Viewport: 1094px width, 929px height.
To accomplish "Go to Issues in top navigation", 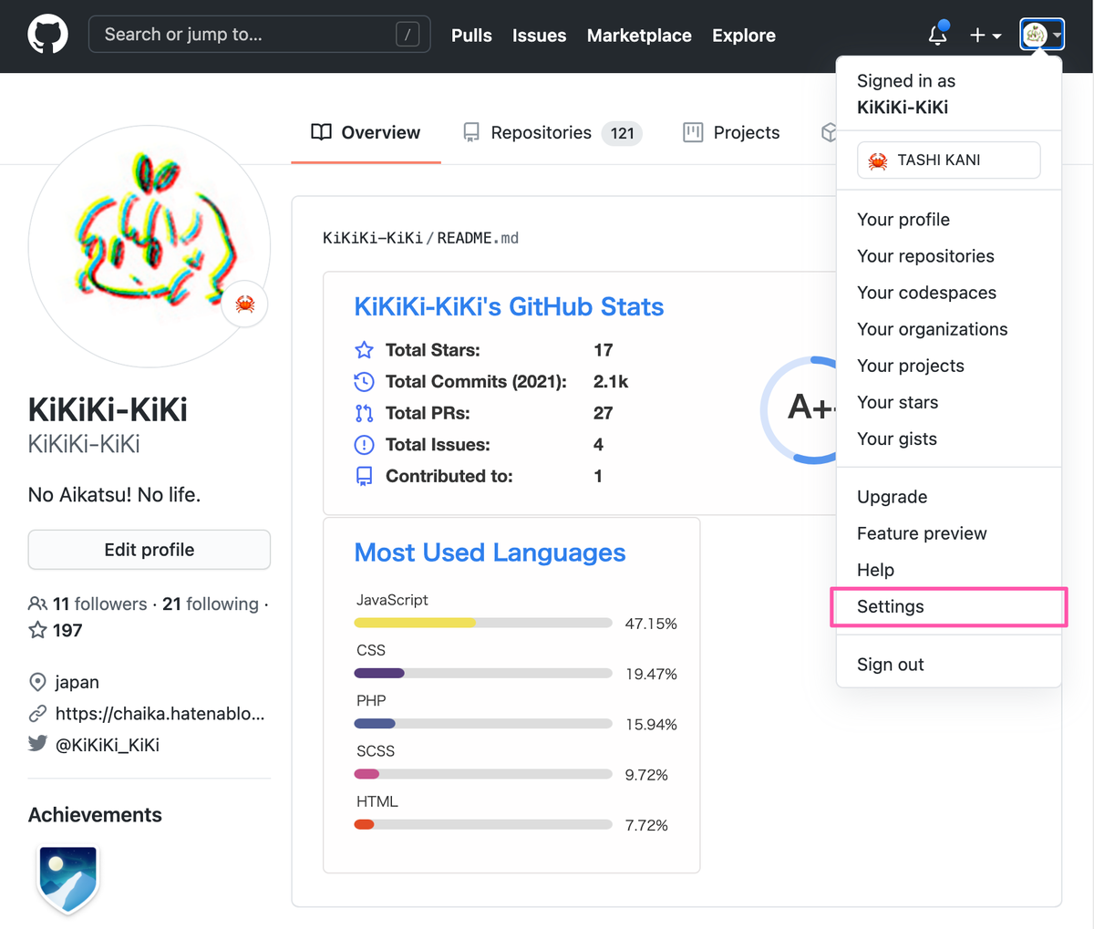I will [x=539, y=36].
